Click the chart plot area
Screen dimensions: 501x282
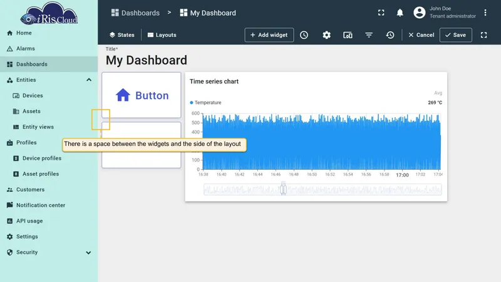(x=321, y=142)
